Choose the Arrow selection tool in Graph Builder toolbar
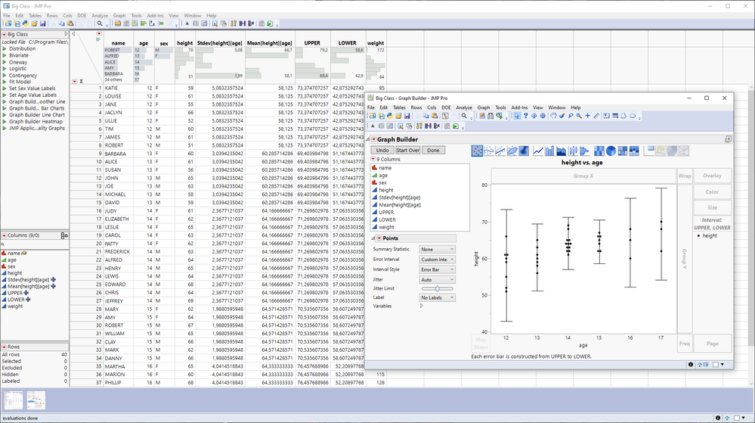Image resolution: width=755 pixels, height=423 pixels. 517,116
